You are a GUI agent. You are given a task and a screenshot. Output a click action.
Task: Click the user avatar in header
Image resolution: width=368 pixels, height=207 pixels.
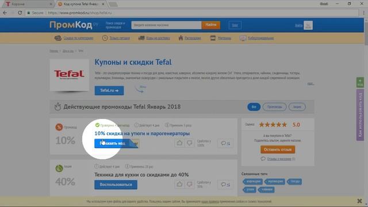pyautogui.click(x=308, y=25)
